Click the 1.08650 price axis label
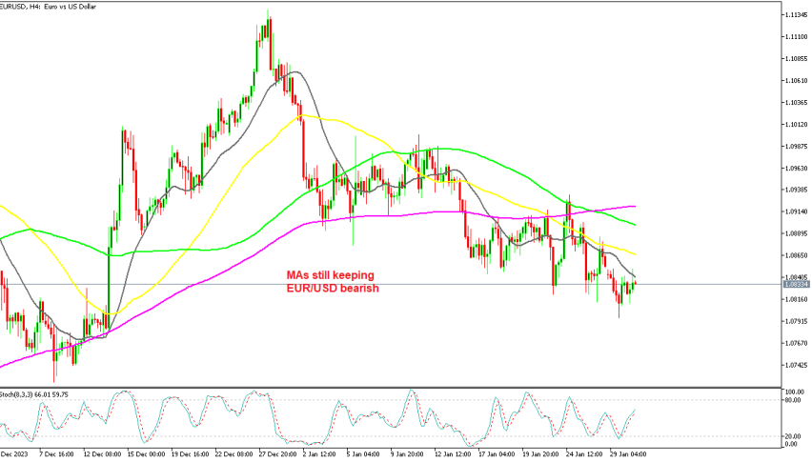 [797, 255]
